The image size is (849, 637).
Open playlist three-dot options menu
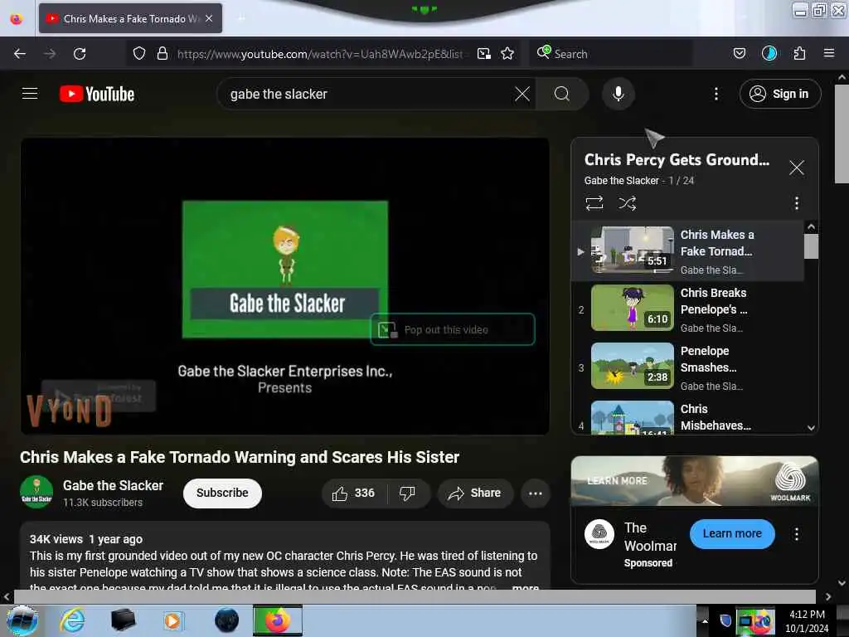click(796, 203)
